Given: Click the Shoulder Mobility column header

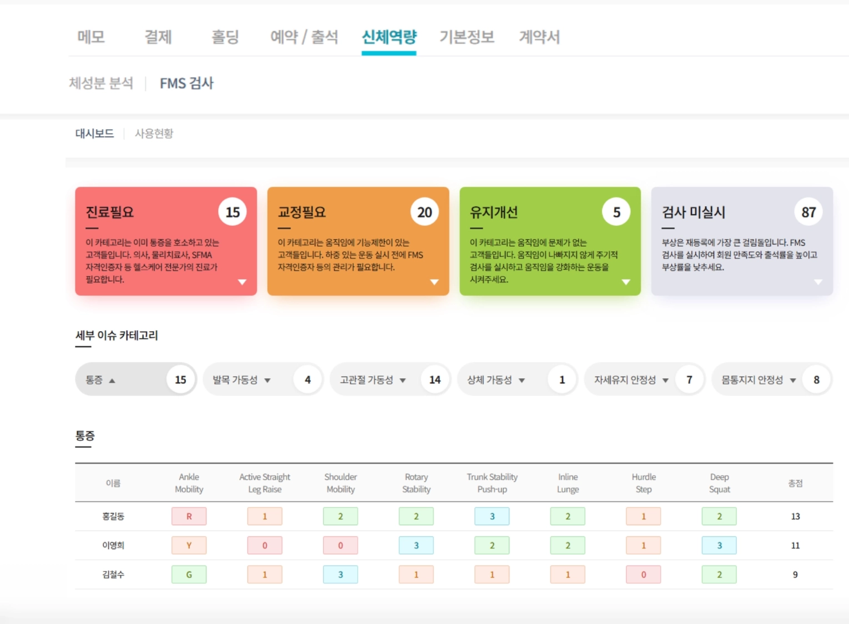Looking at the screenshot, I should pyautogui.click(x=341, y=483).
